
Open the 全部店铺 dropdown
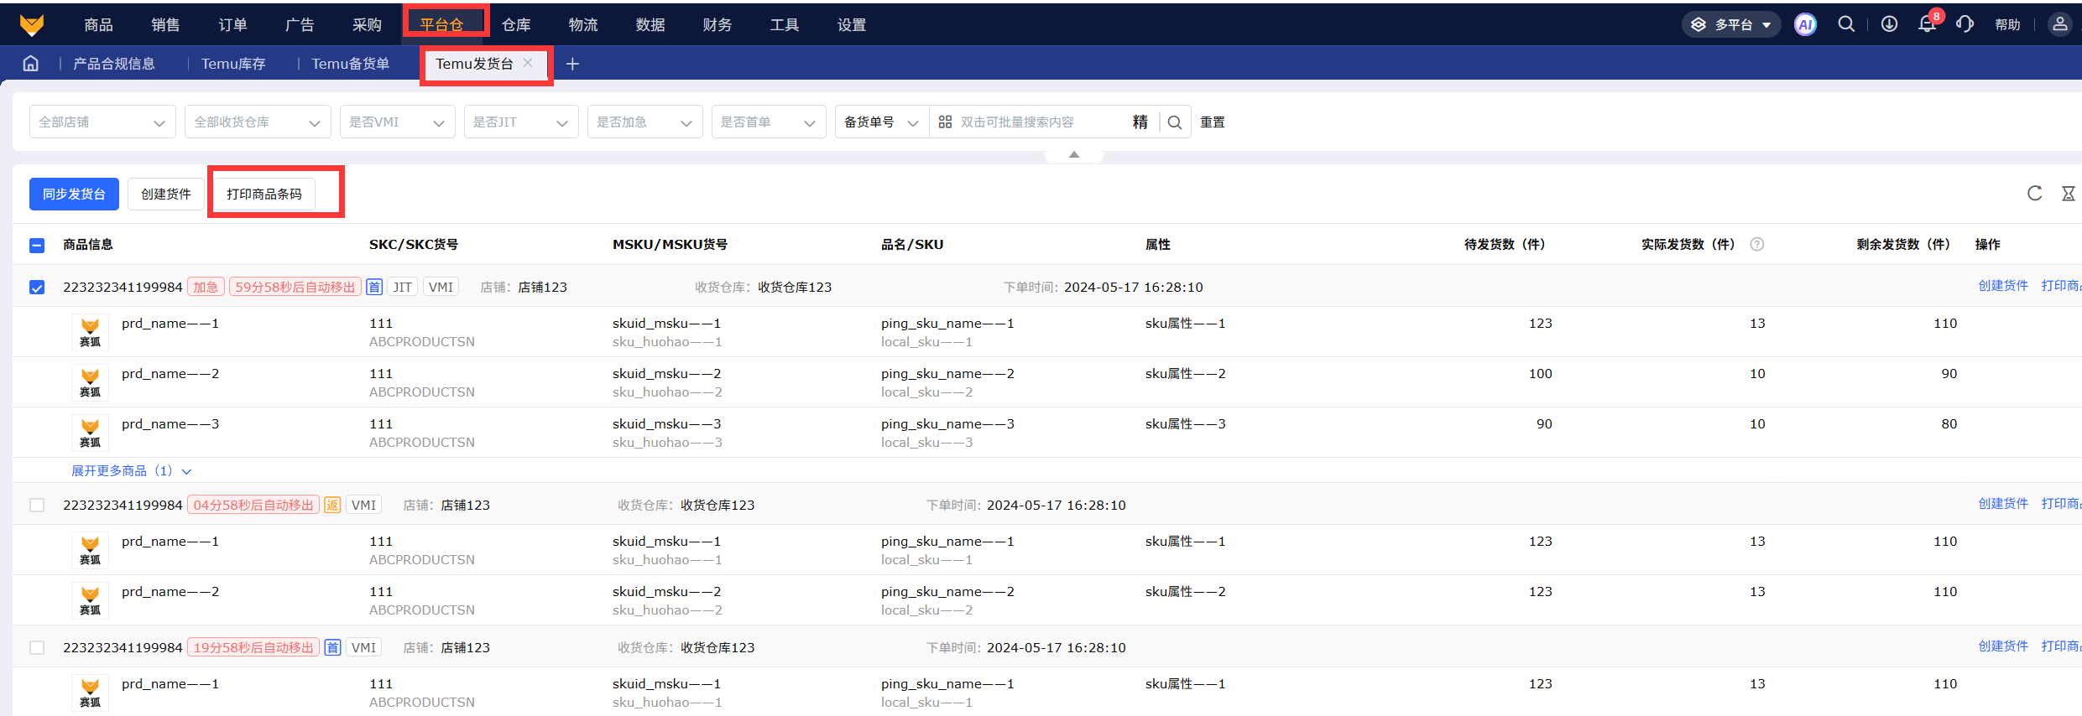[102, 122]
